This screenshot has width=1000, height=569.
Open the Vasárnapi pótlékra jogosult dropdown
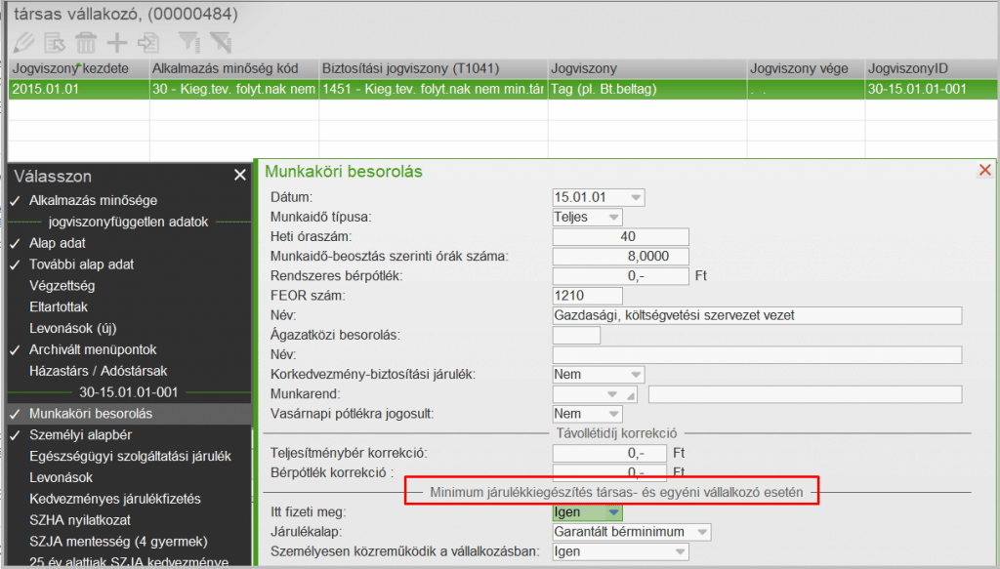tap(612, 414)
